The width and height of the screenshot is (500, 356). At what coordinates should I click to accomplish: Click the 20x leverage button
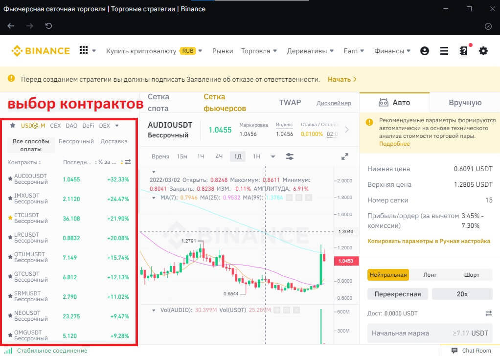462,294
